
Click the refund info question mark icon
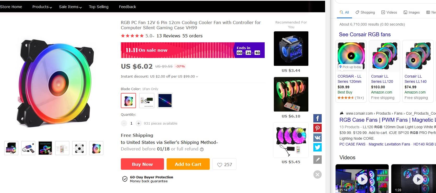202,149
